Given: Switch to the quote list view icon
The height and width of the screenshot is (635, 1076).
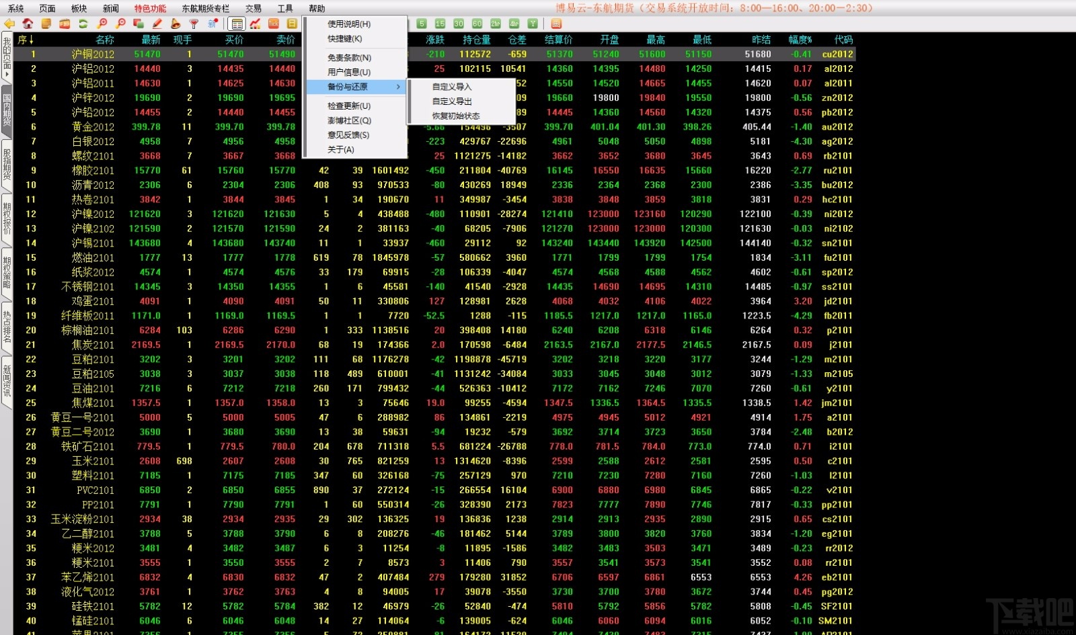Looking at the screenshot, I should tap(237, 24).
